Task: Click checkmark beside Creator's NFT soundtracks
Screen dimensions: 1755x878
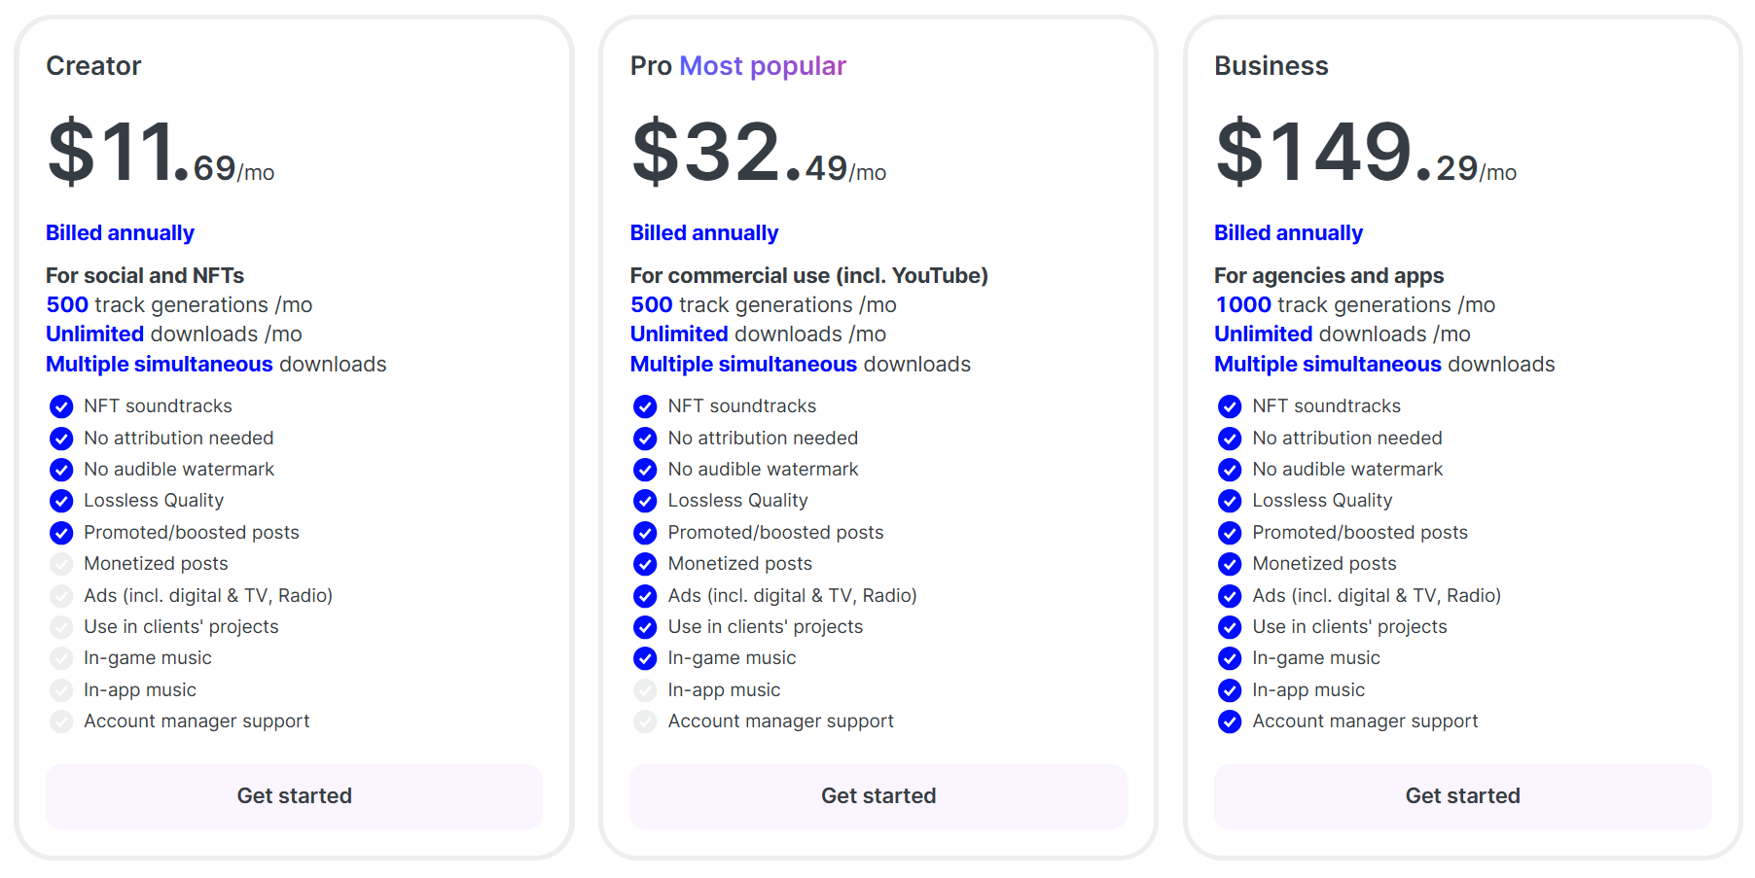Action: tap(61, 406)
